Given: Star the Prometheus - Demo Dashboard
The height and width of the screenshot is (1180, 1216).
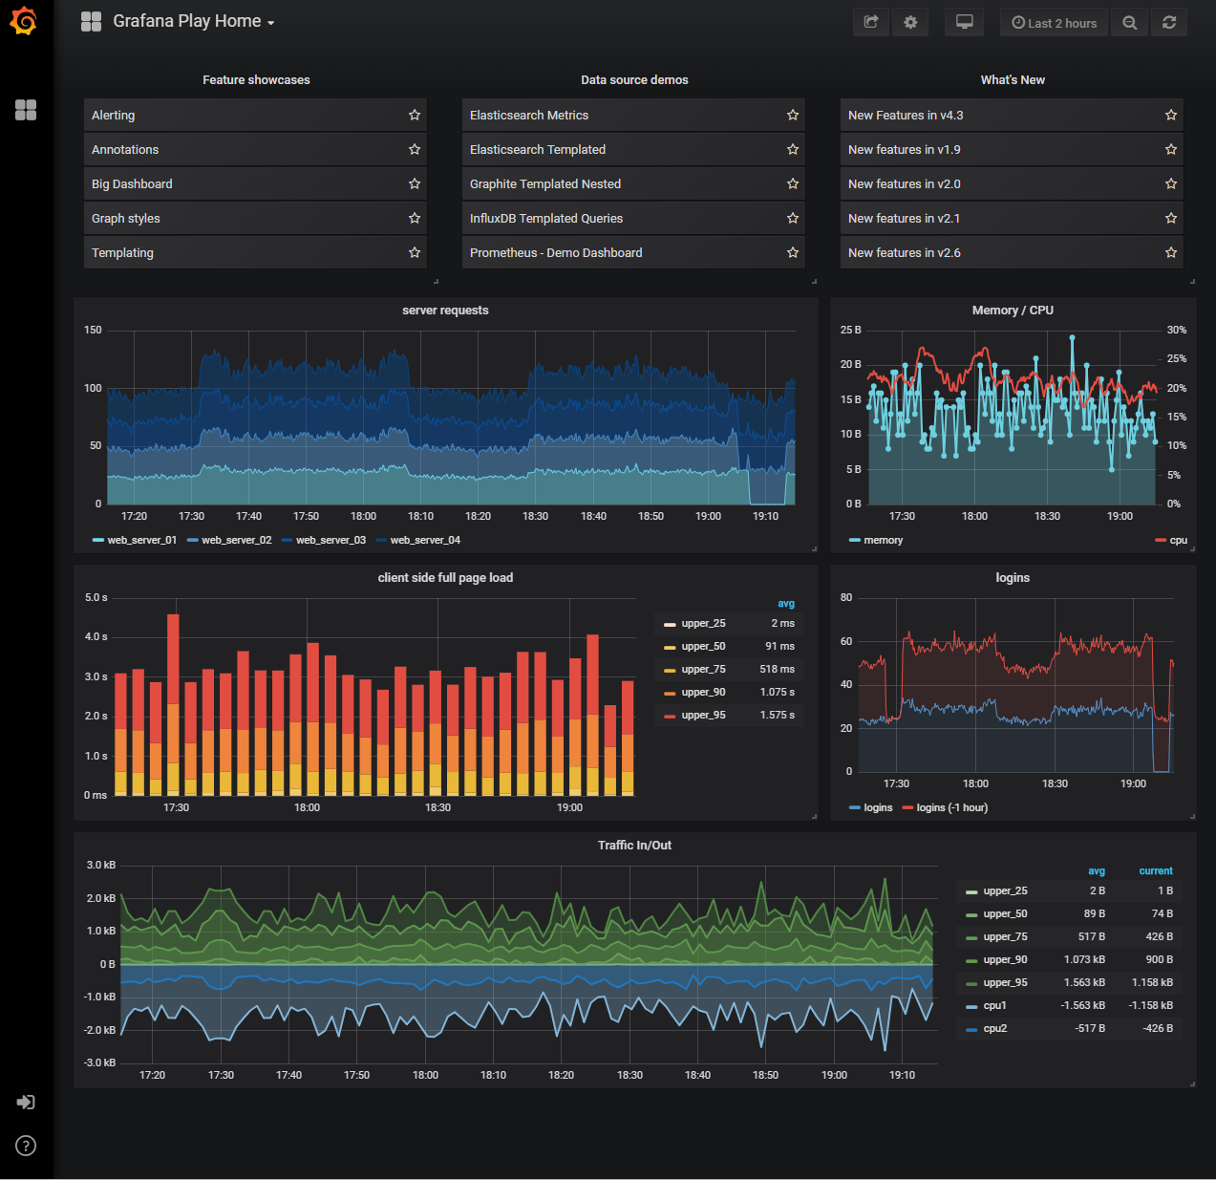Looking at the screenshot, I should tap(793, 252).
